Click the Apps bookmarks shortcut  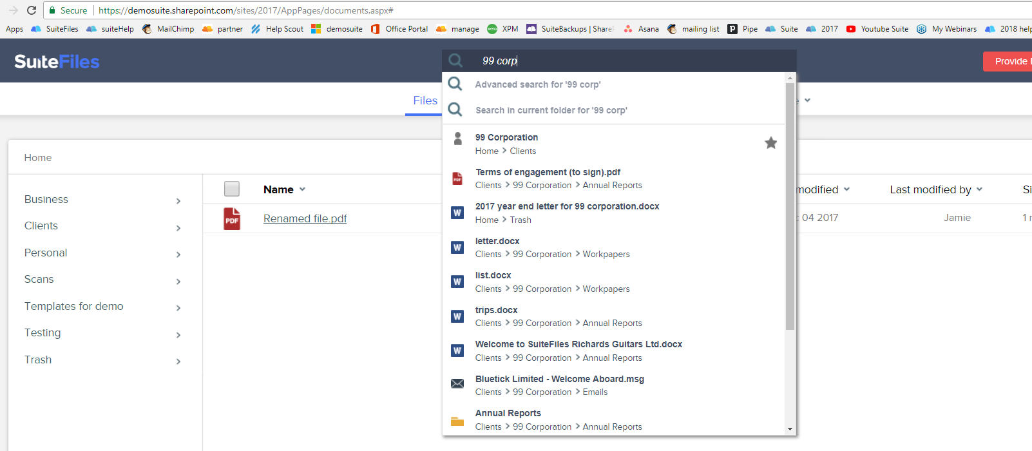point(14,29)
